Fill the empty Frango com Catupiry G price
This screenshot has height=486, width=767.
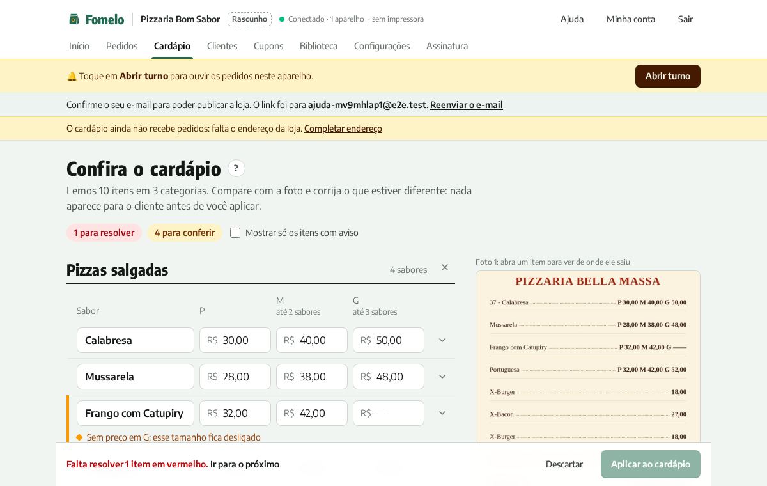pyautogui.click(x=389, y=413)
